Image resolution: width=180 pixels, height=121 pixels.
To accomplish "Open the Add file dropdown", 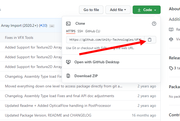I will pos(118,10).
